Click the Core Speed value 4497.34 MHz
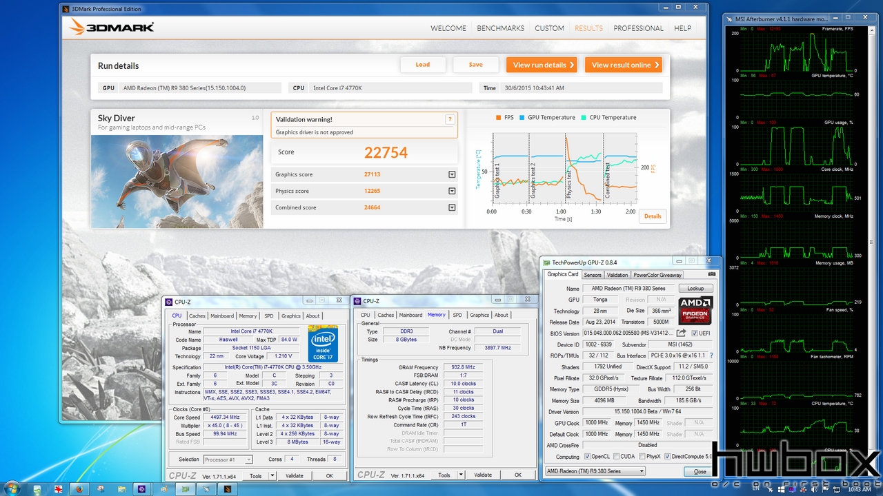This screenshot has height=496, width=883. (x=226, y=417)
